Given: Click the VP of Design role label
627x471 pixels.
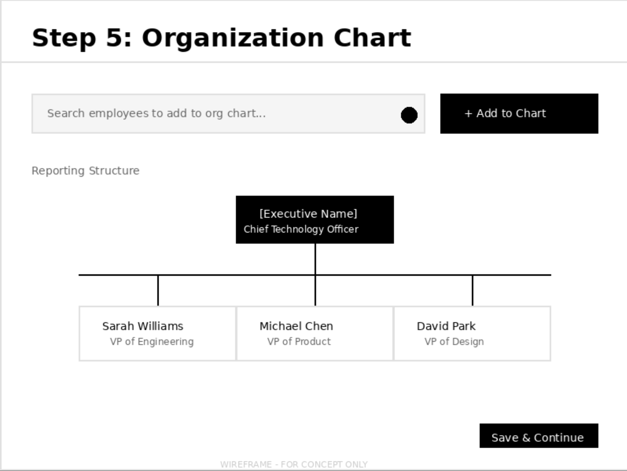Looking at the screenshot, I should point(454,342).
